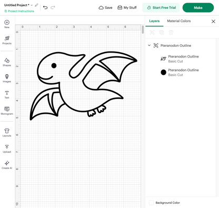Open the Create AI tool
This screenshot has height=208, width=219.
coord(7,165)
